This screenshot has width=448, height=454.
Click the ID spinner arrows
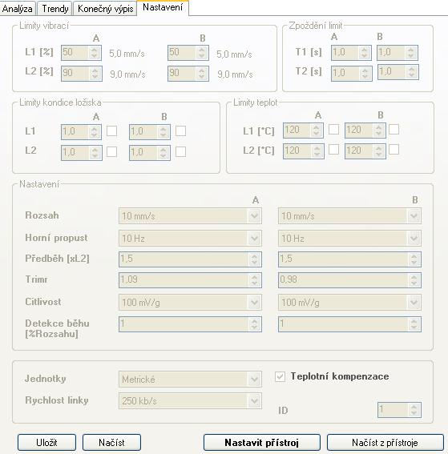(414, 410)
